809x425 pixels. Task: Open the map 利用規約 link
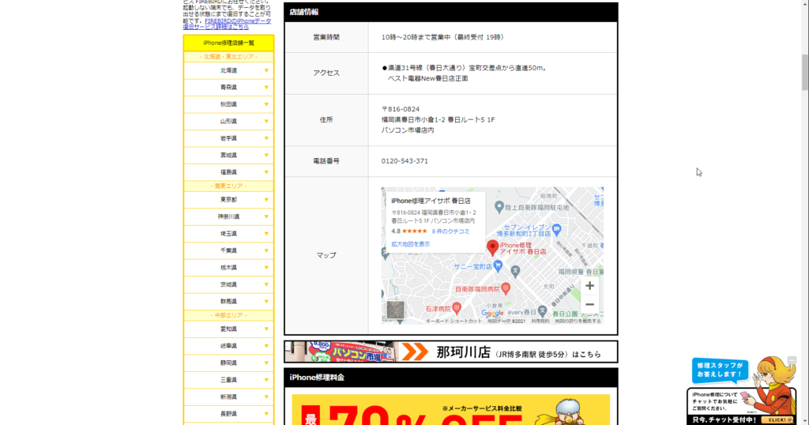pyautogui.click(x=540, y=322)
